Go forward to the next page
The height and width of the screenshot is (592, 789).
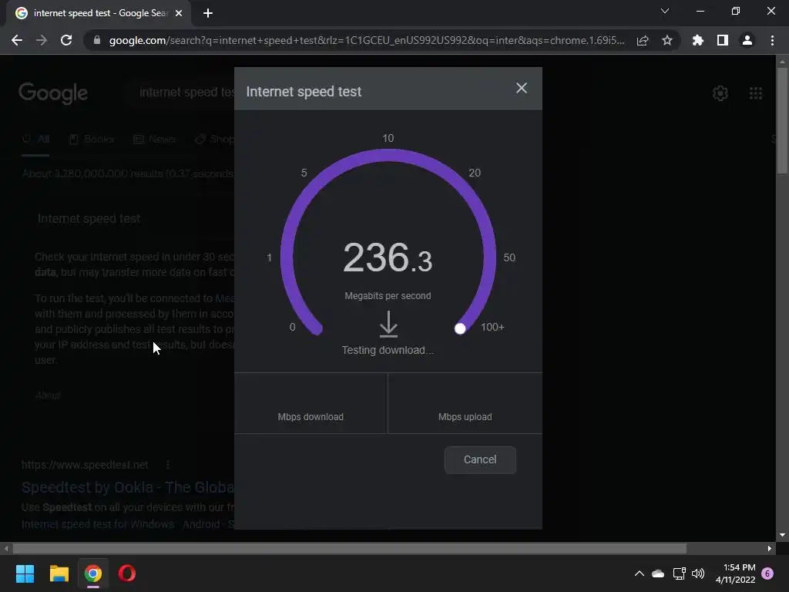coord(42,40)
